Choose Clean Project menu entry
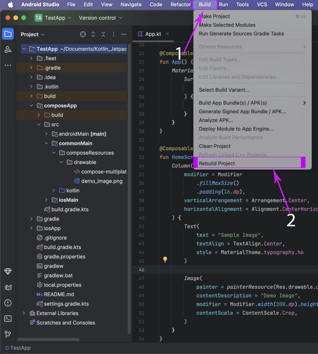Image resolution: width=318 pixels, height=354 pixels. tap(215, 146)
